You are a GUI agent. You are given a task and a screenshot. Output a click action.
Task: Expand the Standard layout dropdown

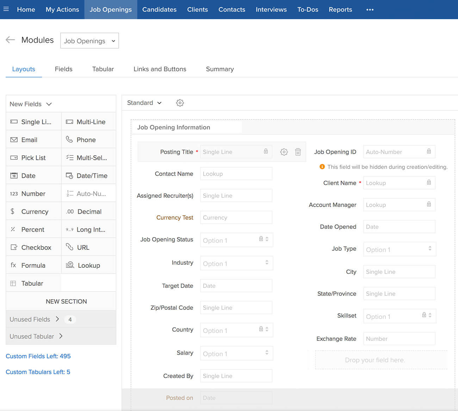tap(144, 103)
